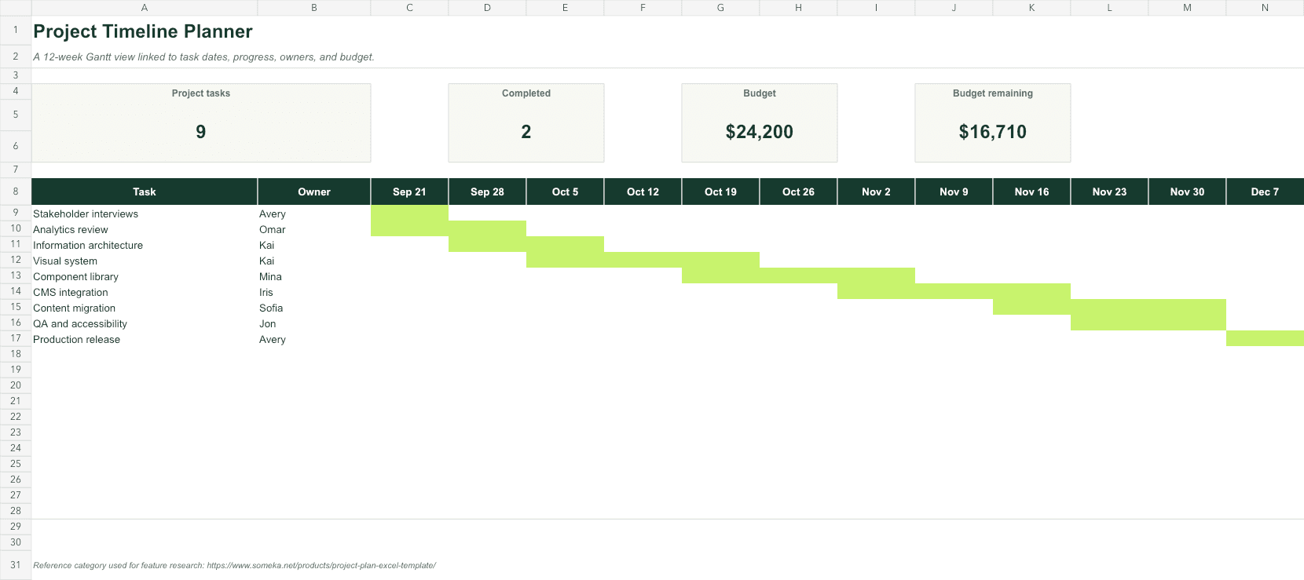Select the Nov 2 week header
The image size is (1304, 580).
[x=876, y=192]
